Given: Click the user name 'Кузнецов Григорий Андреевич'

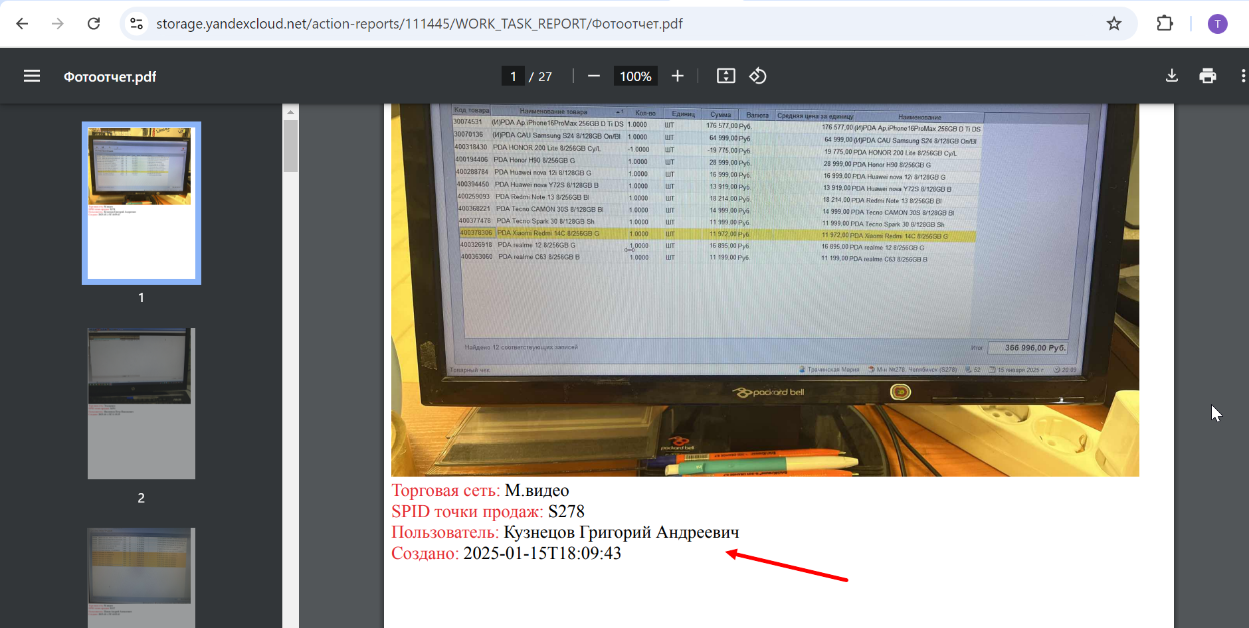Looking at the screenshot, I should pyautogui.click(x=621, y=532).
